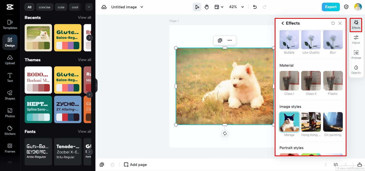Open the Adjust tool
The height and width of the screenshot is (171, 365).
(356, 40)
